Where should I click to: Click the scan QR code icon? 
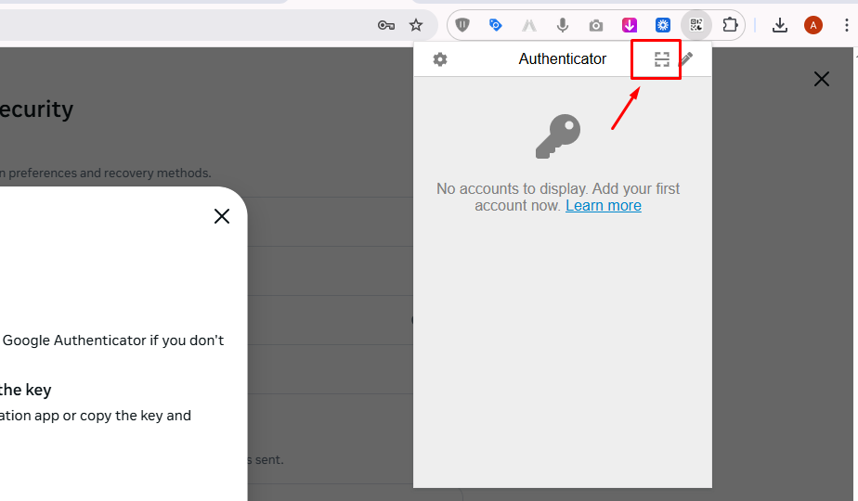pyautogui.click(x=662, y=59)
